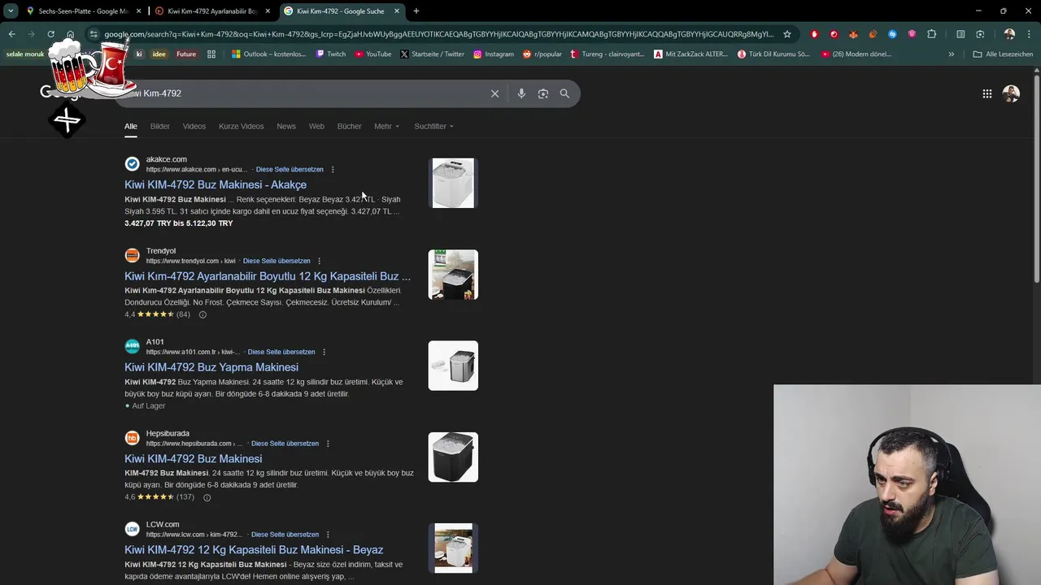The width and height of the screenshot is (1041, 585).
Task: Select the Web search tab
Action: click(x=316, y=126)
